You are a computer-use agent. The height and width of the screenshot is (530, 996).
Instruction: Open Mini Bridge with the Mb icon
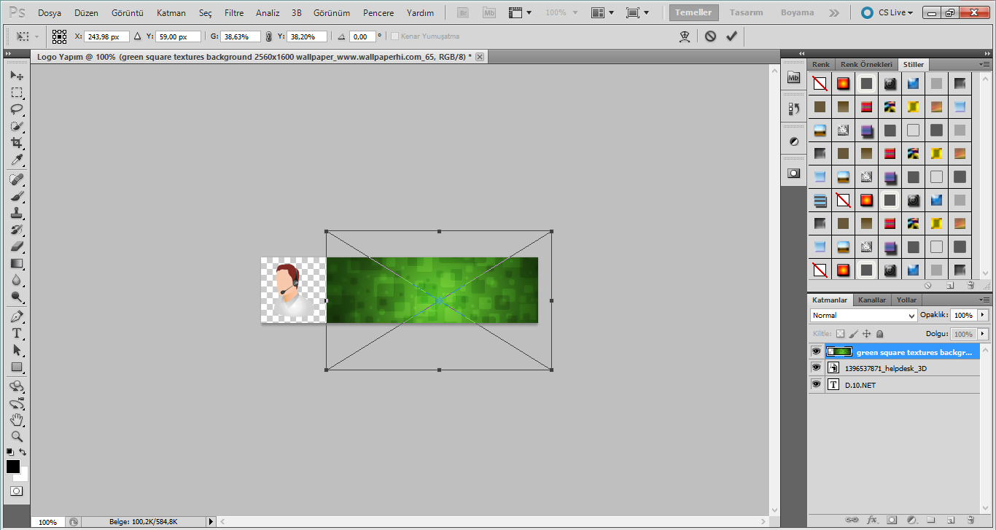pyautogui.click(x=489, y=12)
